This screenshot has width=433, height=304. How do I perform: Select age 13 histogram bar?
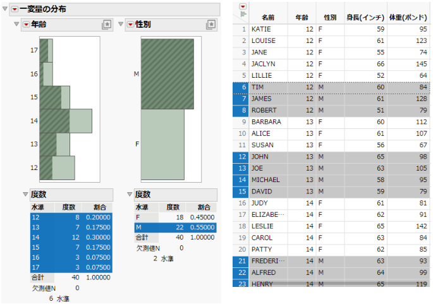54,144
